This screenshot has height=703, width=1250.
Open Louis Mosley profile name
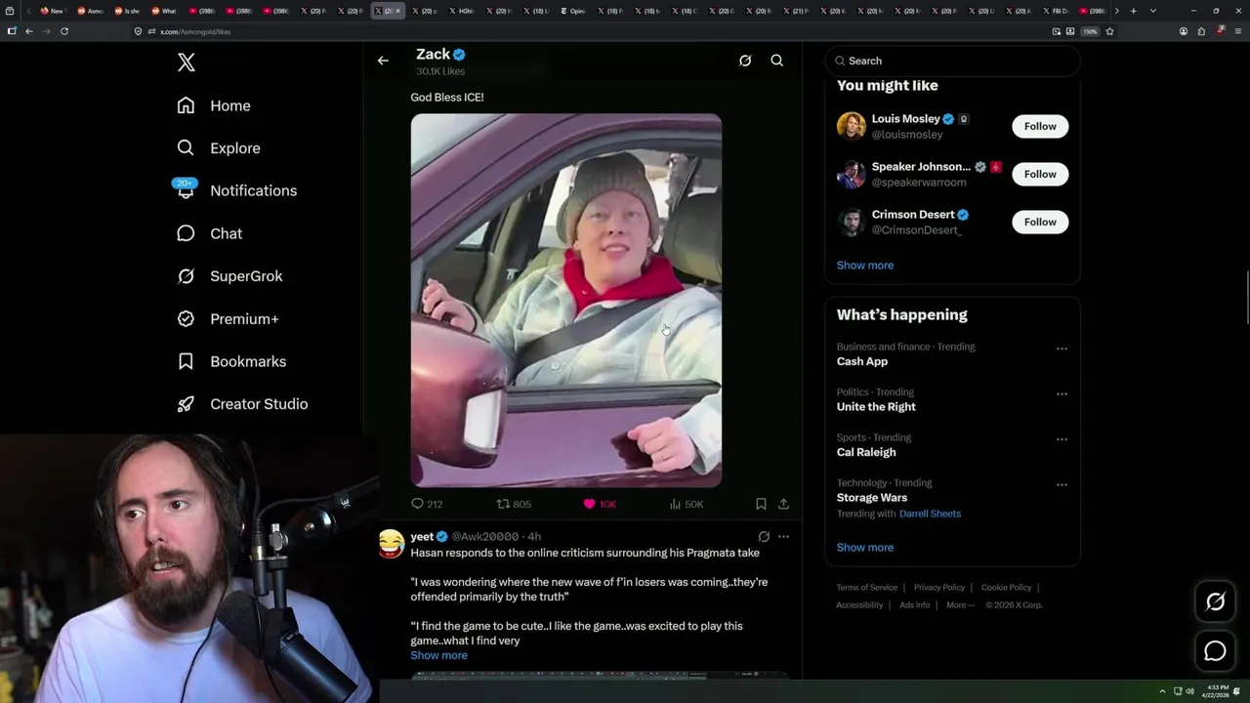[x=905, y=118]
